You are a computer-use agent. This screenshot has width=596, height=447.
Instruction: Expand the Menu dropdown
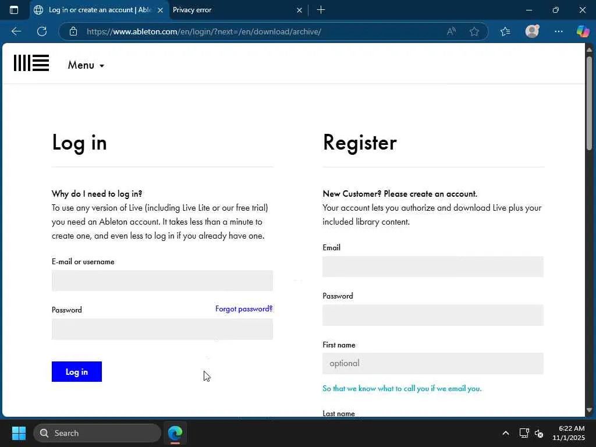[86, 65]
